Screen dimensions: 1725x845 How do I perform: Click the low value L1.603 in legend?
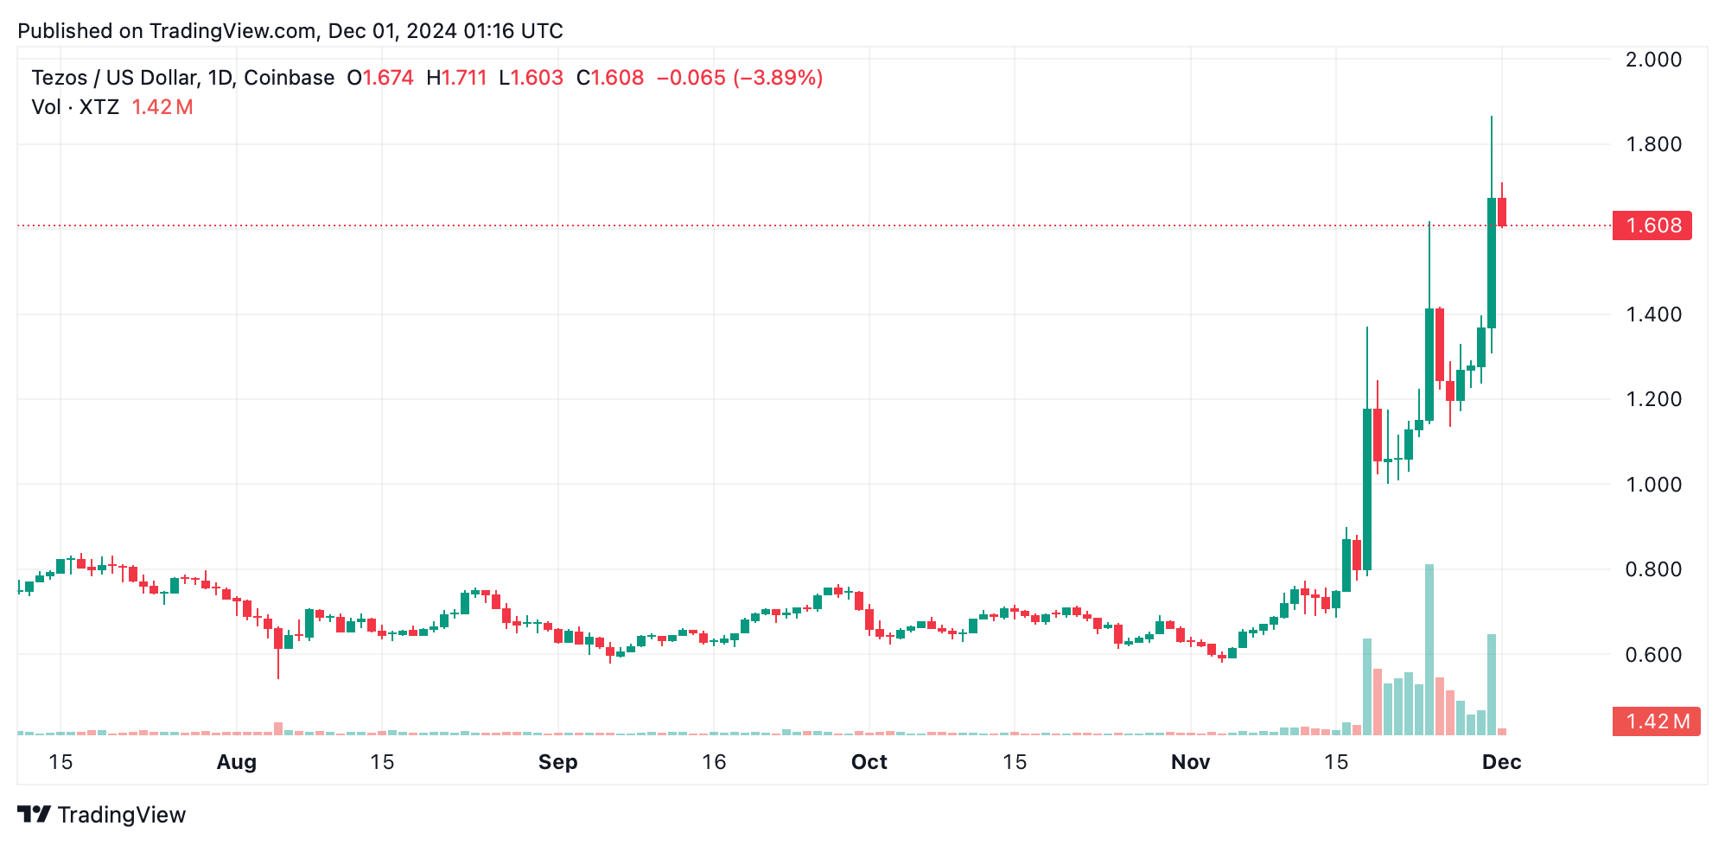tap(531, 78)
